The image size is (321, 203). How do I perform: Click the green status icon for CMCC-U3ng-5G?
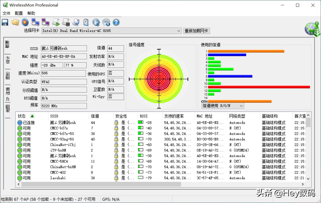point(20,139)
